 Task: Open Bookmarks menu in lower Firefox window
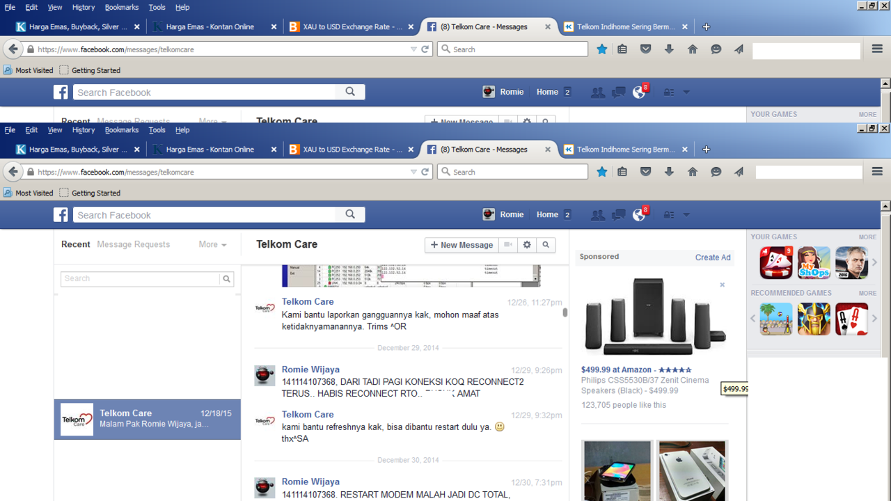[122, 130]
